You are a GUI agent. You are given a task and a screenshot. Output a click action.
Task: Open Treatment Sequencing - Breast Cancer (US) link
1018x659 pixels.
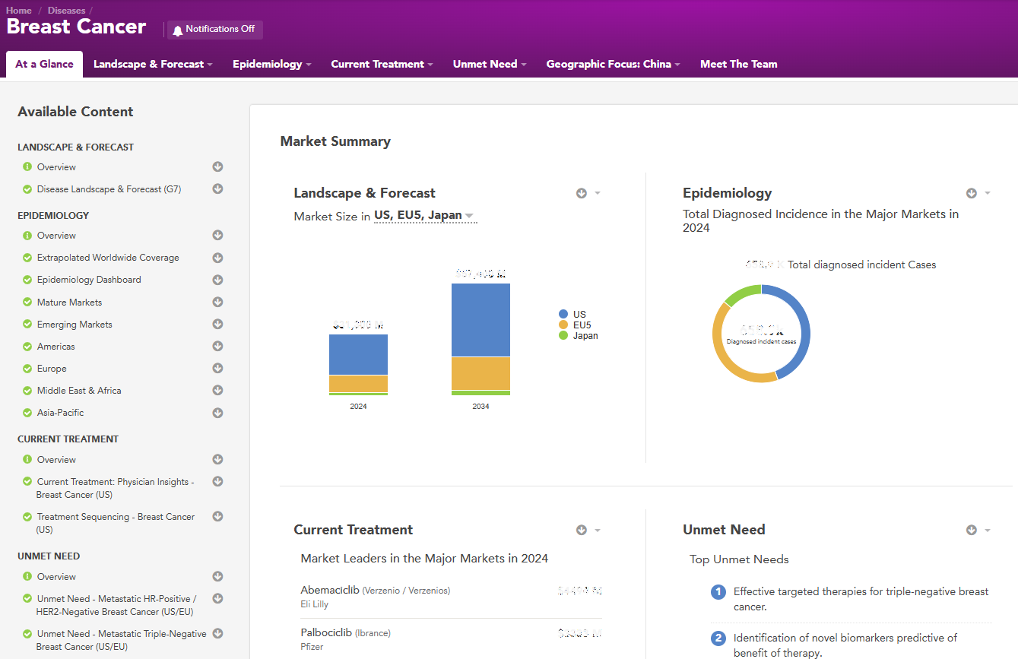(116, 523)
